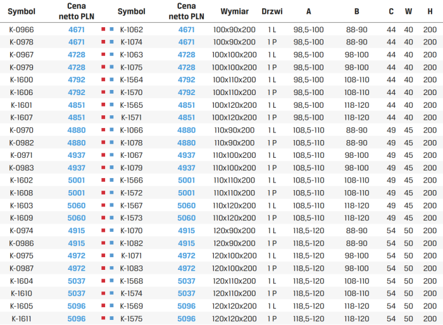Click the blue square beside K-1566
This screenshot has width=443, height=325.
[111, 180]
